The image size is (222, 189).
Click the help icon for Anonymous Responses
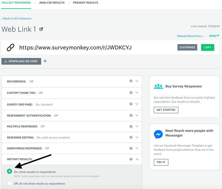tap(131, 148)
